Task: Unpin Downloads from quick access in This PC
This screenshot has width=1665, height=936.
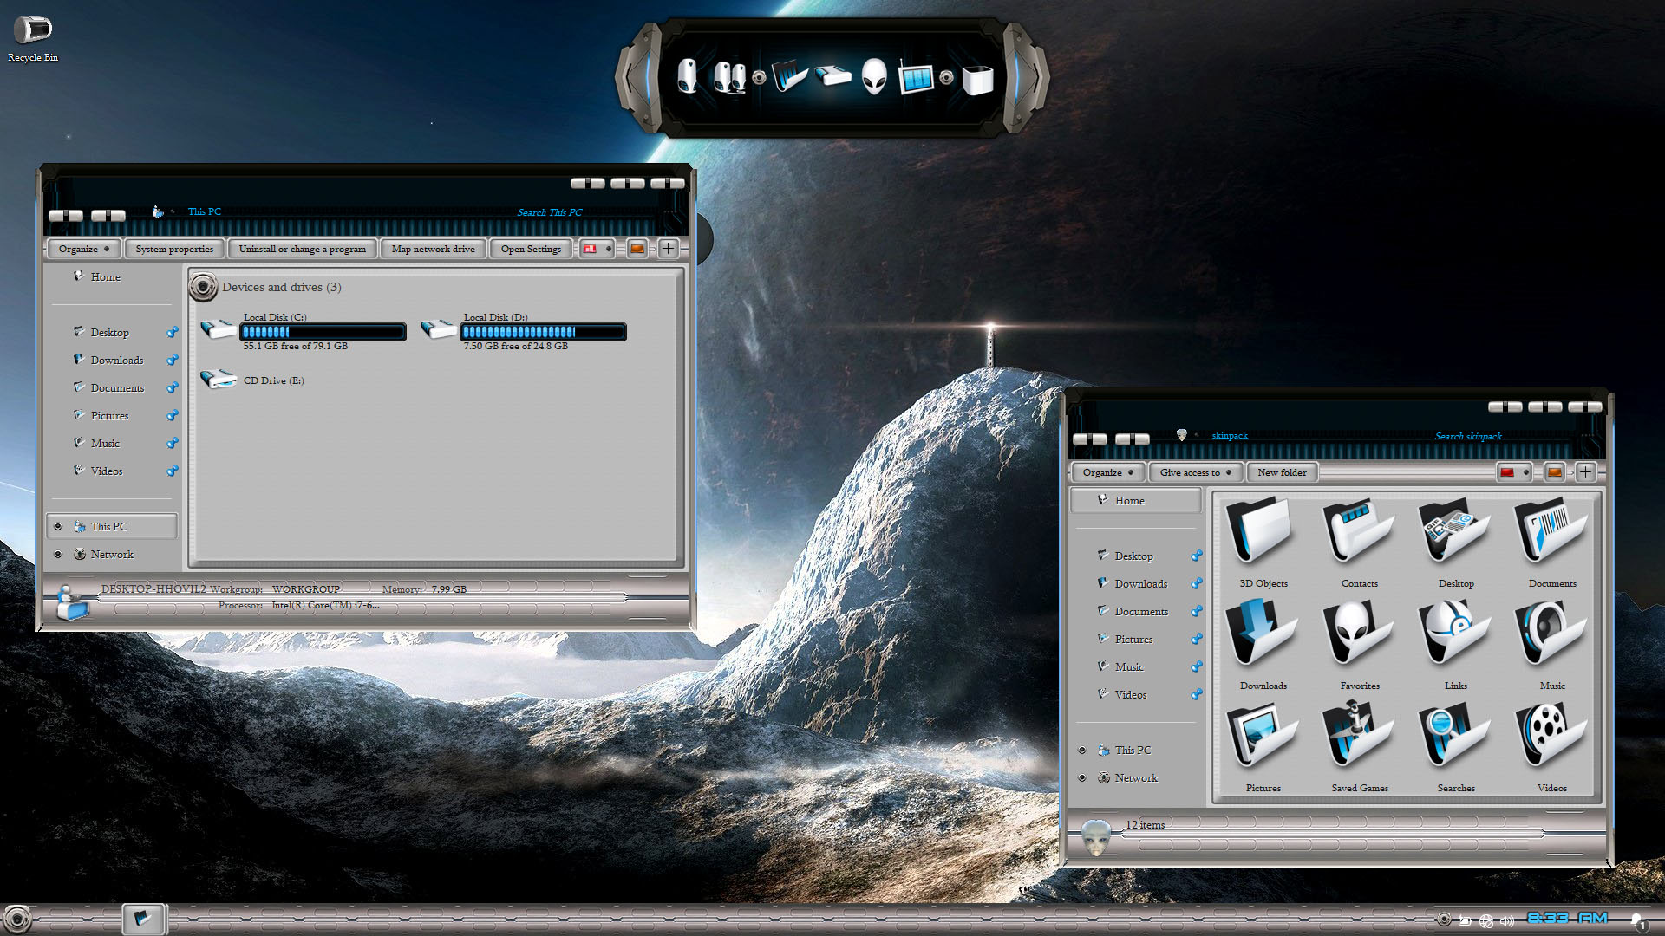Action: click(x=173, y=360)
